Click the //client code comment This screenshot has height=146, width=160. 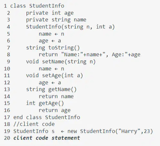click(34, 124)
